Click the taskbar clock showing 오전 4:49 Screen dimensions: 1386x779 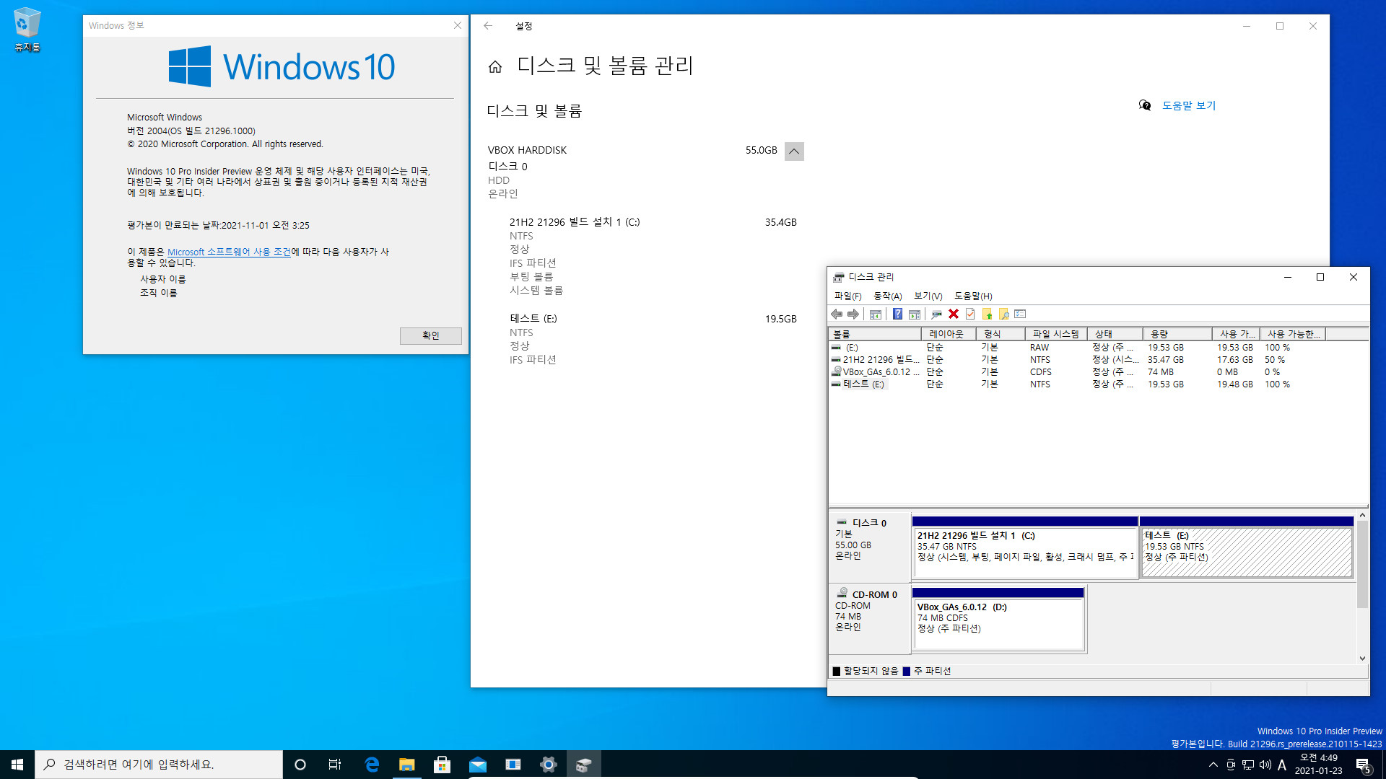(x=1318, y=765)
